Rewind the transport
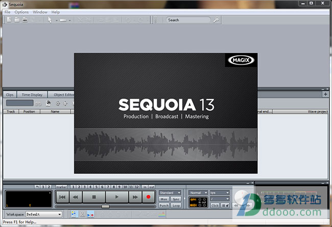The height and width of the screenshot is (227, 332). 76,197
